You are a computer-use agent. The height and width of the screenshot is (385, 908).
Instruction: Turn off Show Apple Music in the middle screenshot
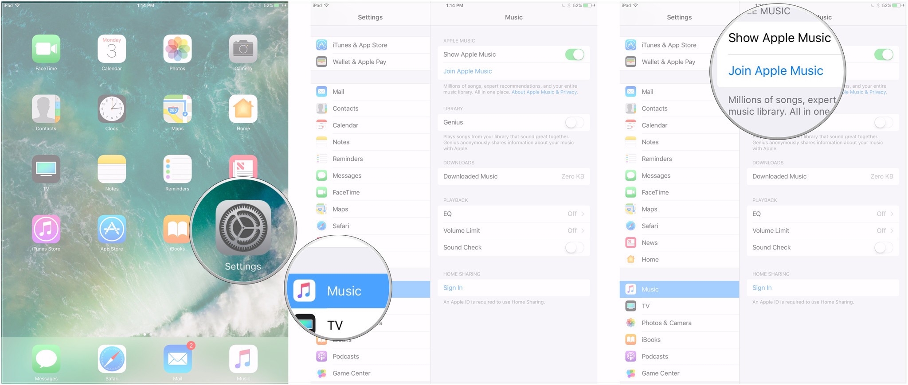click(x=575, y=54)
